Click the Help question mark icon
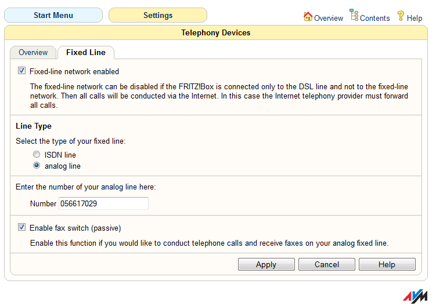 pyautogui.click(x=401, y=16)
